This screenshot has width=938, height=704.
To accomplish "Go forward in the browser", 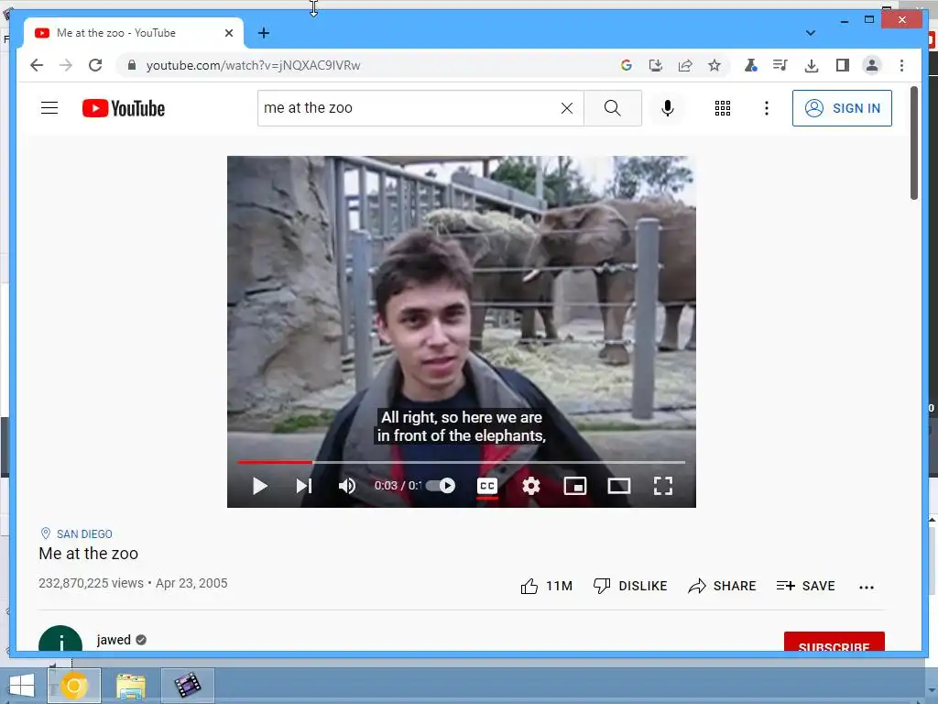I will [x=66, y=65].
